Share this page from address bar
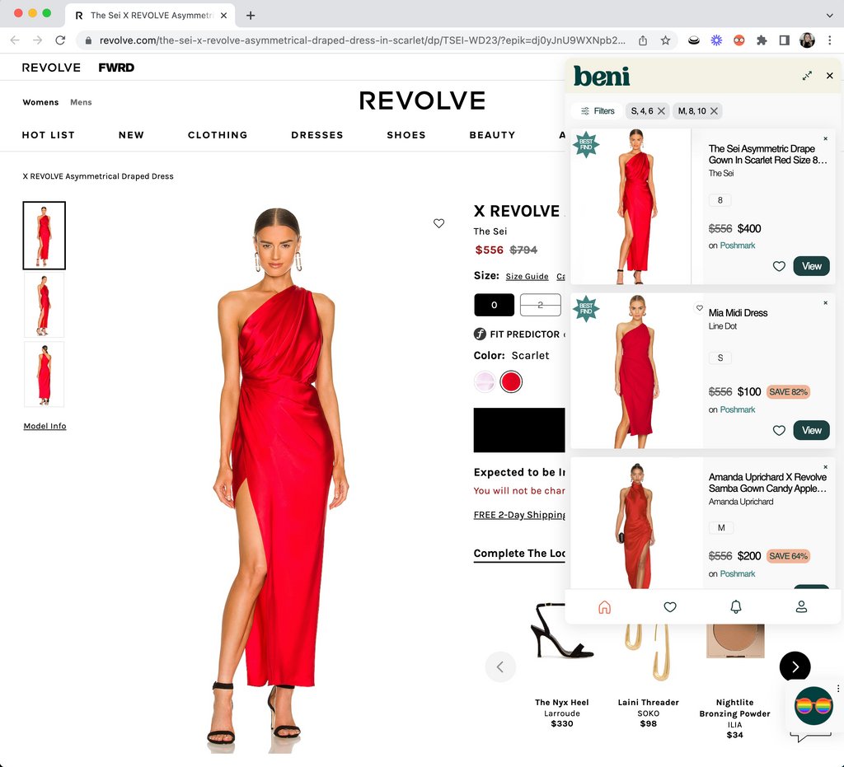Screen dimensions: 844x767 click(643, 40)
